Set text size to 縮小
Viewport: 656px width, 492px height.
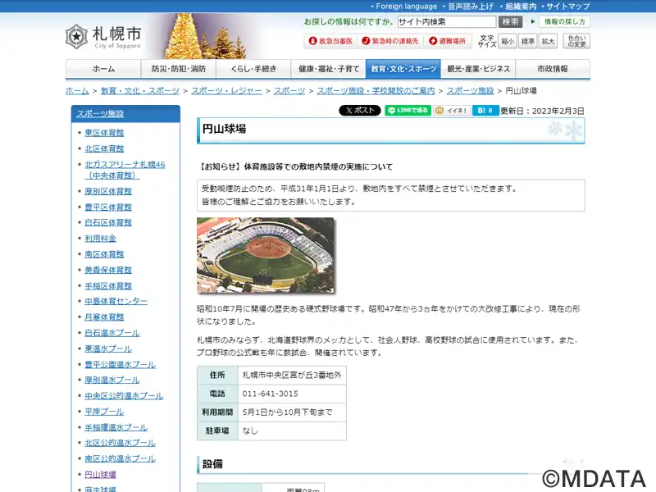point(508,41)
